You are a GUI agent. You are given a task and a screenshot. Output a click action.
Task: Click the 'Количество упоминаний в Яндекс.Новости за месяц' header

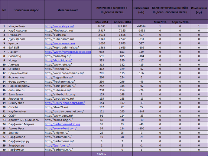tap(170, 10)
